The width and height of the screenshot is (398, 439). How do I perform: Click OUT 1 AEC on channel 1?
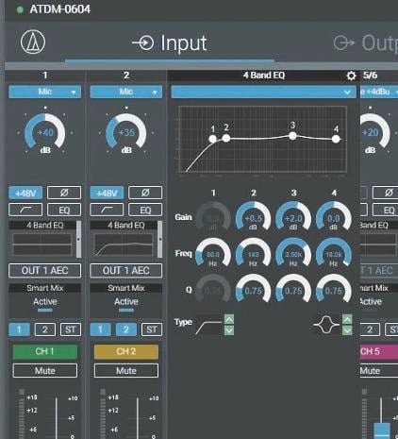pos(44,271)
